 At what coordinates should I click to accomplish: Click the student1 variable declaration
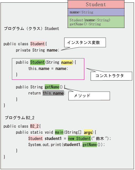[x=53, y=139]
